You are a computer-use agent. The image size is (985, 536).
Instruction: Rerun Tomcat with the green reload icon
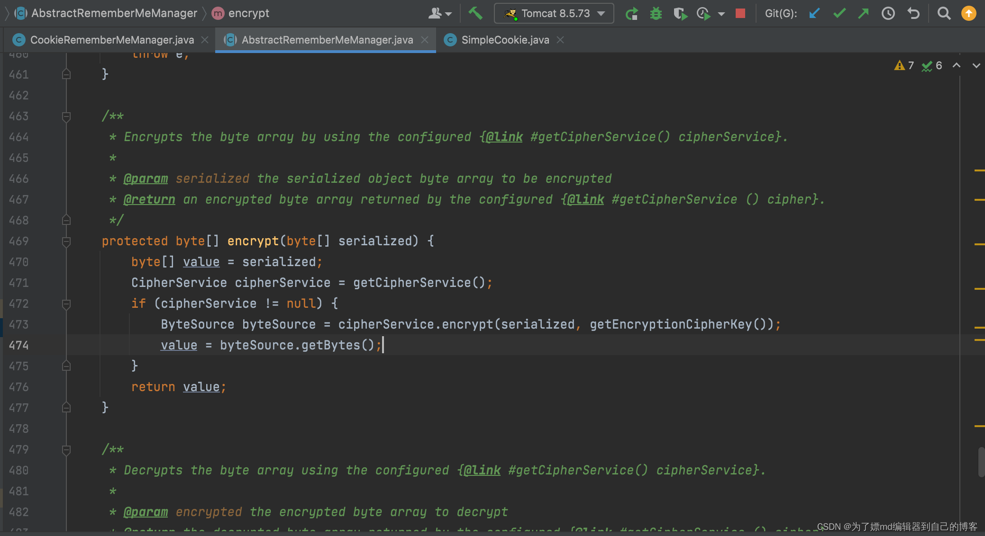tap(631, 13)
